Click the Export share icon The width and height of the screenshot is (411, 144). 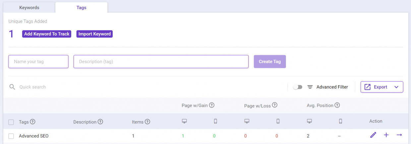click(x=367, y=87)
